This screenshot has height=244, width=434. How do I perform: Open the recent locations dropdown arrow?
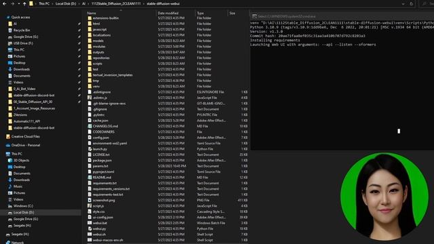(18, 4)
